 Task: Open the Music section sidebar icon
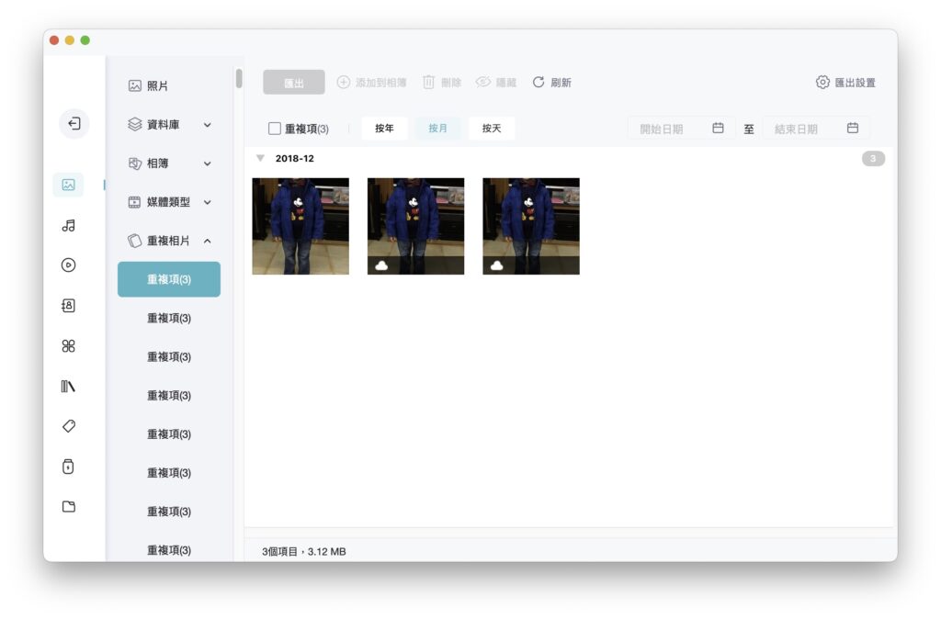(68, 226)
